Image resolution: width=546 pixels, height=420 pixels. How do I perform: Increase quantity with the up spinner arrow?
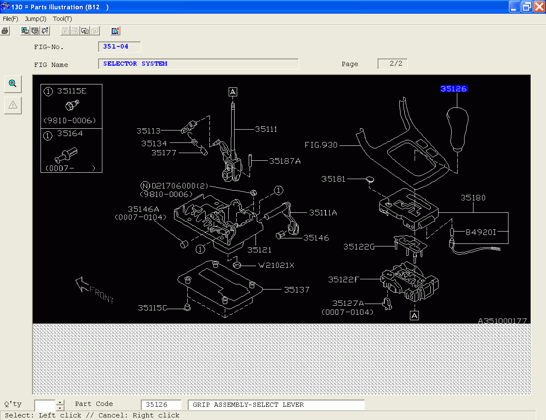(60, 402)
